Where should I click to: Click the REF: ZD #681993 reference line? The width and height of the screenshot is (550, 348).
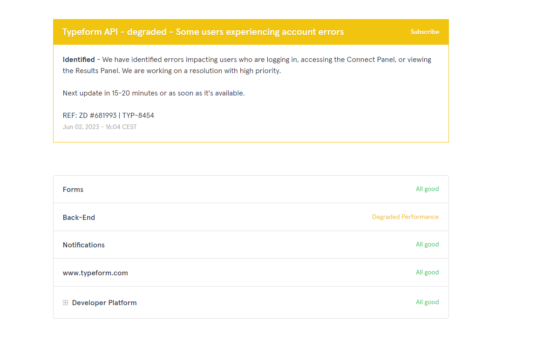coord(108,116)
